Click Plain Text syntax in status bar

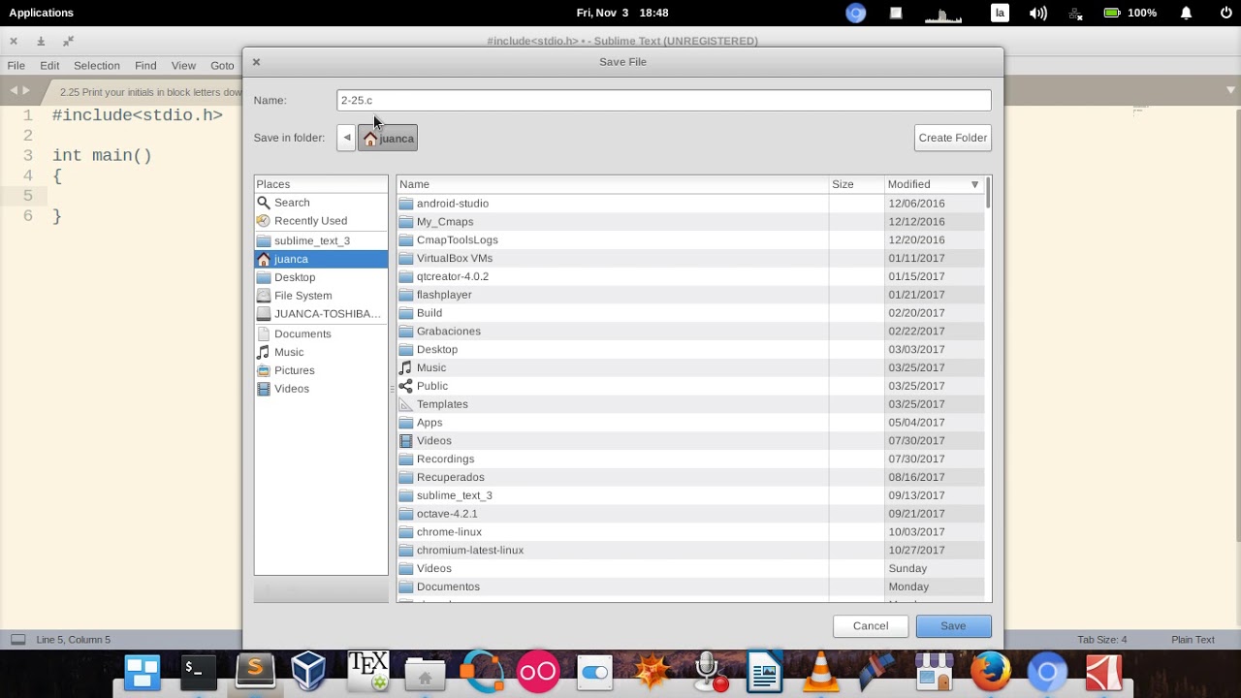point(1193,640)
